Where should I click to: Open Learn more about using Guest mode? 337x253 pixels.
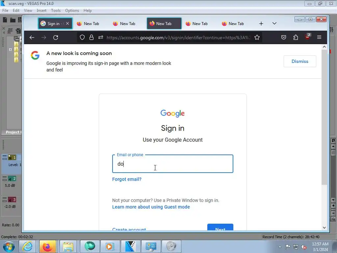(x=151, y=207)
